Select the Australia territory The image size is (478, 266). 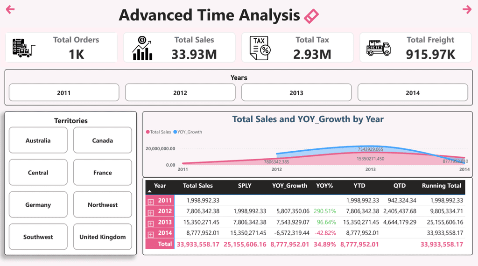tap(38, 140)
